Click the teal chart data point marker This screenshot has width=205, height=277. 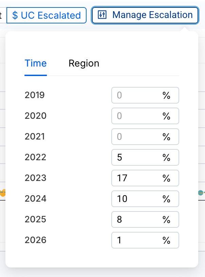click(x=201, y=193)
